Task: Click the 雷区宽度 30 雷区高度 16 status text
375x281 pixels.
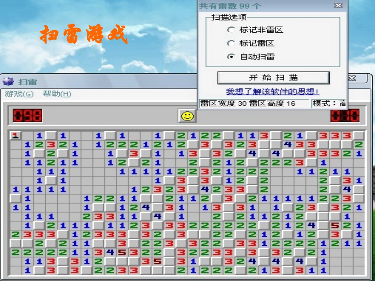Action: point(248,103)
